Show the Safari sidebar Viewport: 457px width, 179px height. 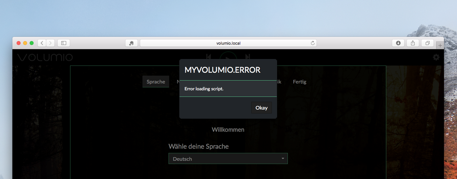click(x=64, y=43)
